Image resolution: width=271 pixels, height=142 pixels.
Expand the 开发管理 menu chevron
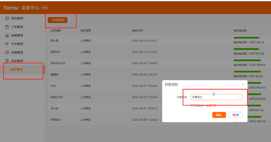point(40,44)
